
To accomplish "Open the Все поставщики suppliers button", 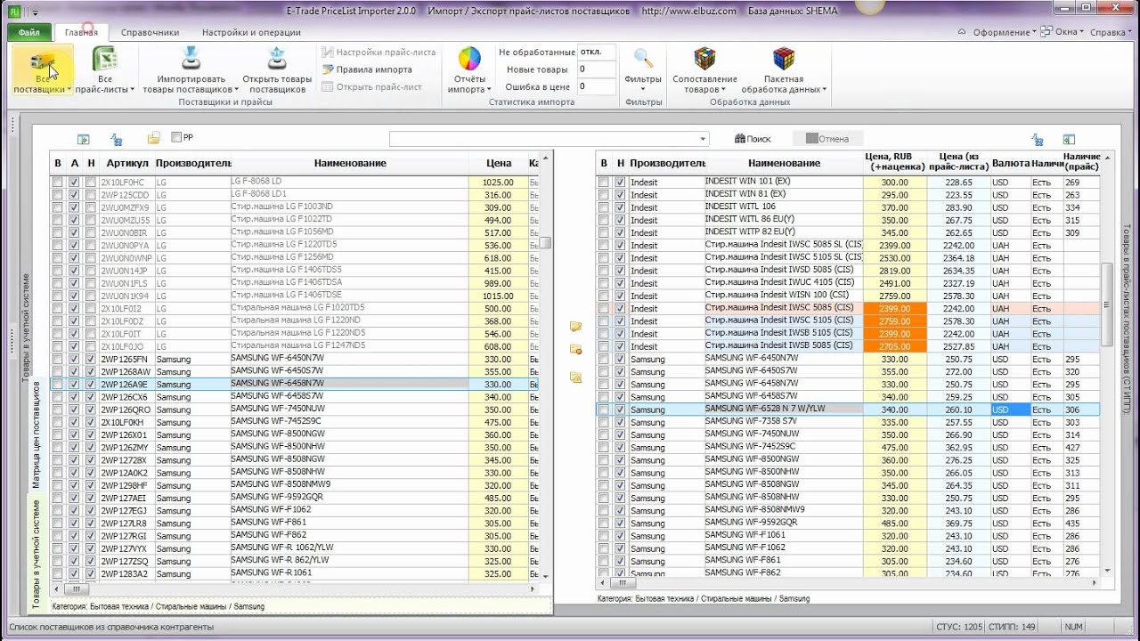I will coord(43,71).
